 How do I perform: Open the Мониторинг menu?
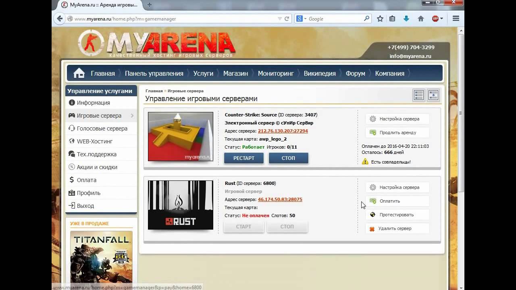point(276,73)
